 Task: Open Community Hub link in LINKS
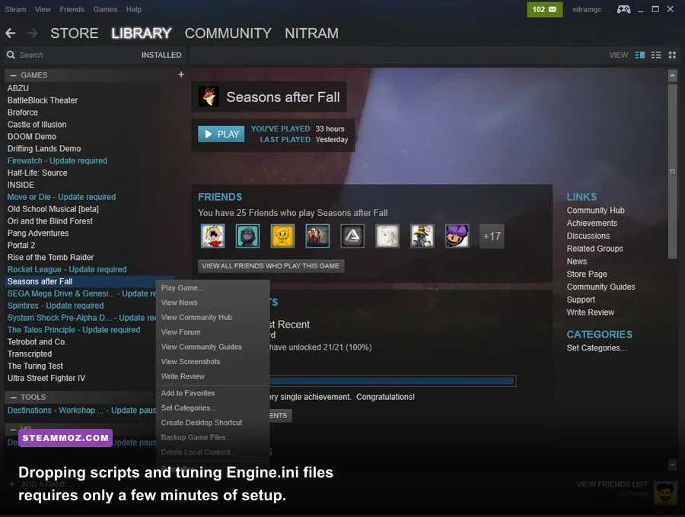click(x=595, y=211)
